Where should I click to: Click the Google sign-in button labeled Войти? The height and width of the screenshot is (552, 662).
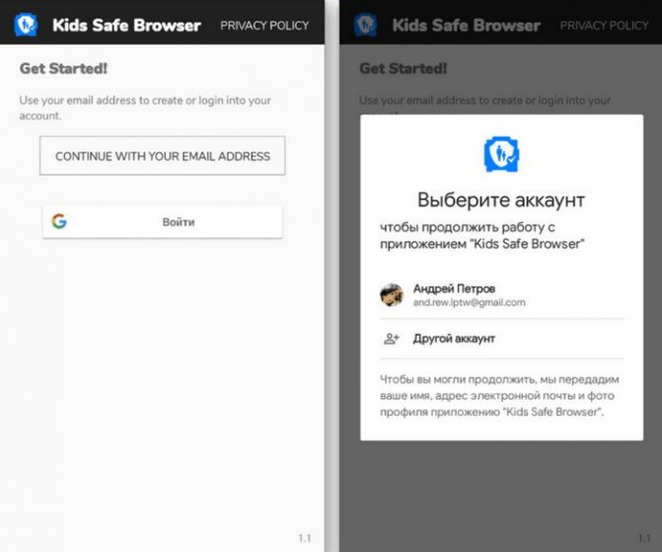point(163,222)
